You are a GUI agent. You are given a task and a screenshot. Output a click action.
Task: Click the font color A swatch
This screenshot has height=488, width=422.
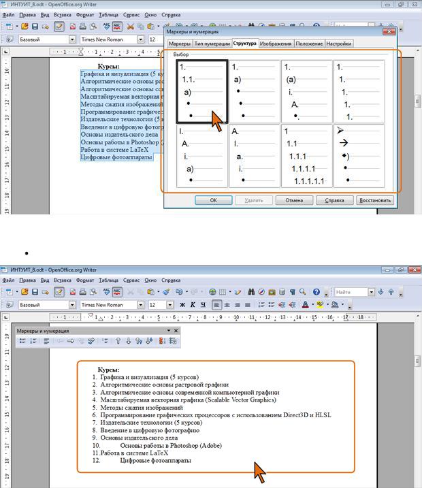click(306, 305)
